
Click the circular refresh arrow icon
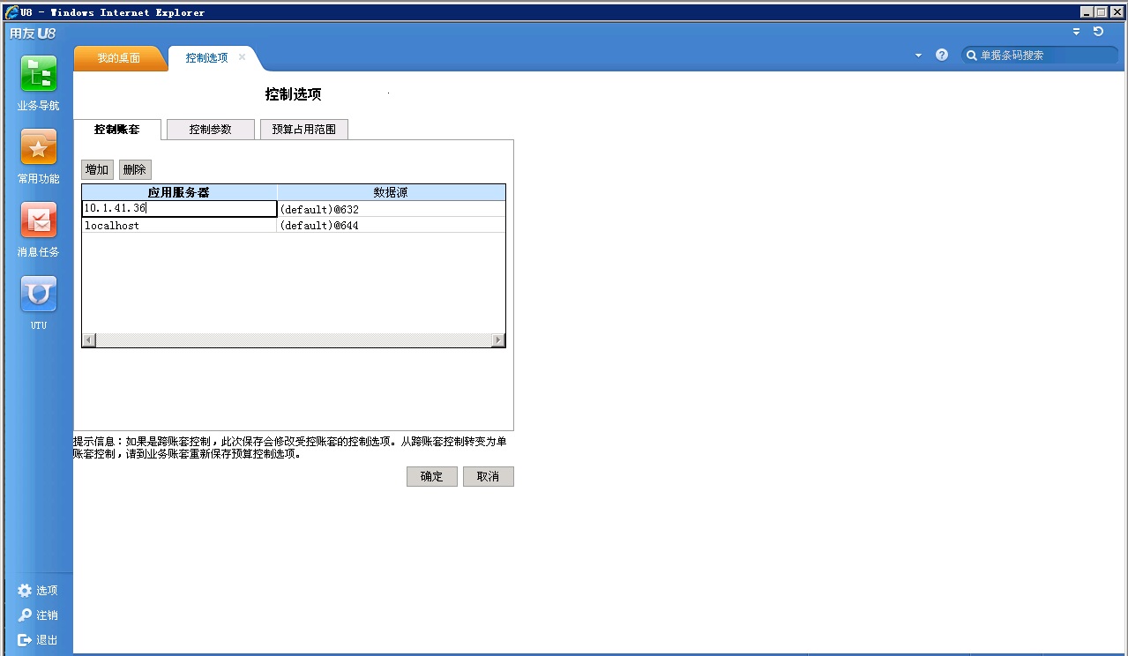1098,31
